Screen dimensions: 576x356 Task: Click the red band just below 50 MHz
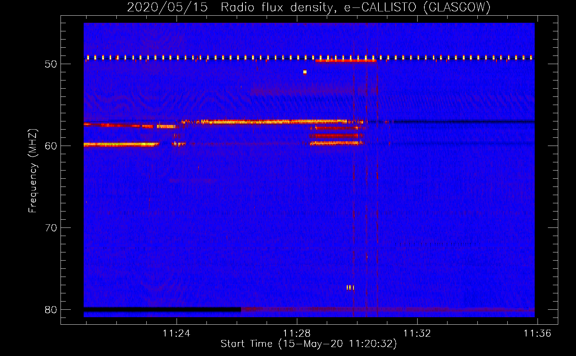[x=346, y=61]
